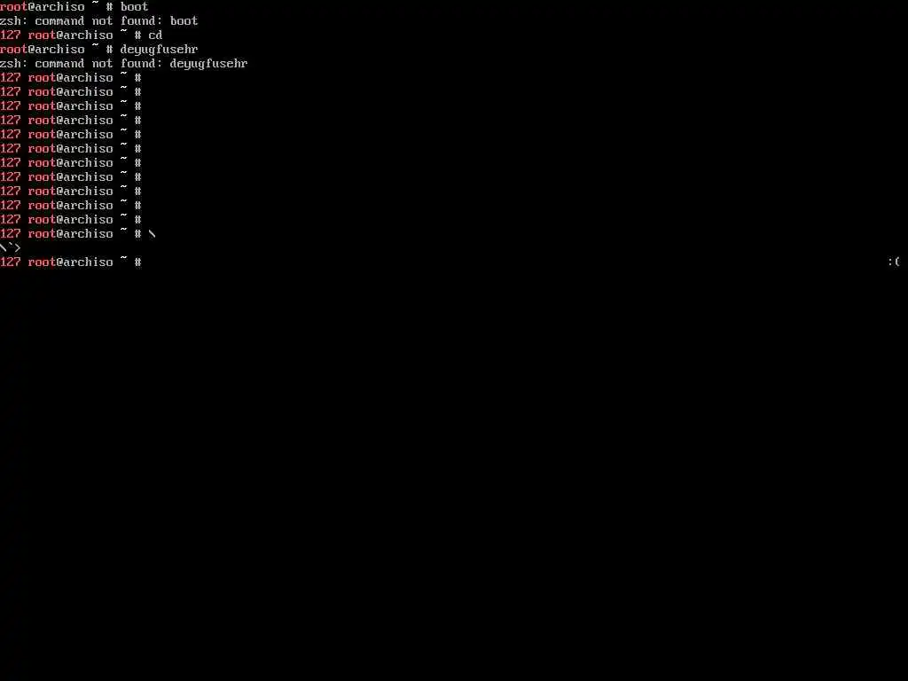Select the "command not found: boot" error message
Screen dimensions: 908x681
(116, 21)
